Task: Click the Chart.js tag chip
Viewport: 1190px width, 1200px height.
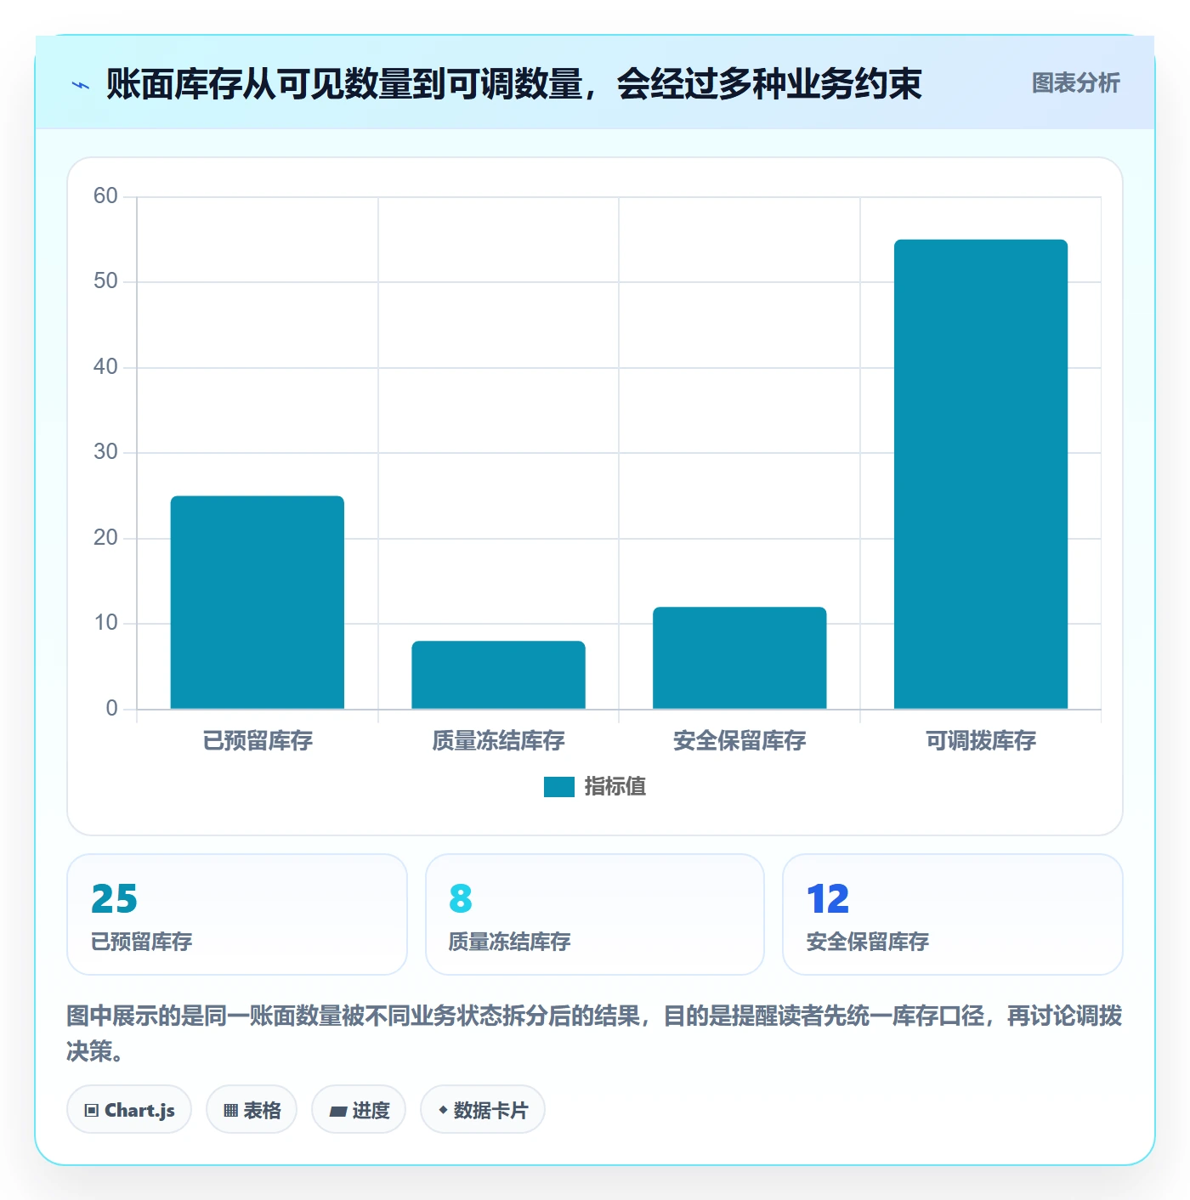Action: pyautogui.click(x=129, y=1109)
